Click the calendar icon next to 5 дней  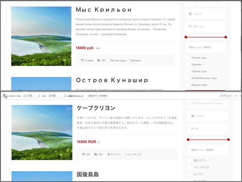tap(82, 61)
